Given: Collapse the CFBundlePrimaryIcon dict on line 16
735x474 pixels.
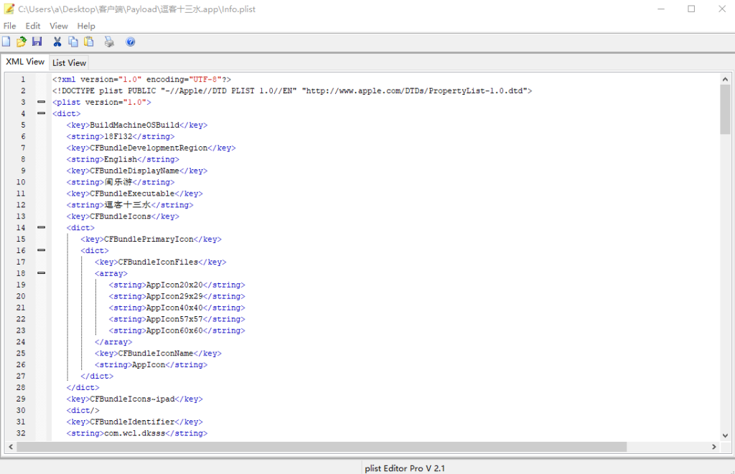Looking at the screenshot, I should pos(41,250).
